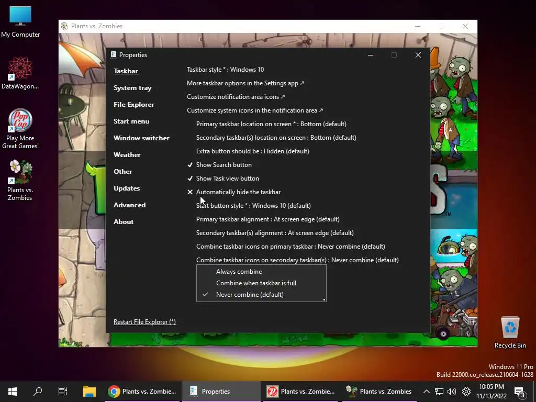Change Start button style setting
This screenshot has width=536, height=402.
[x=253, y=206]
